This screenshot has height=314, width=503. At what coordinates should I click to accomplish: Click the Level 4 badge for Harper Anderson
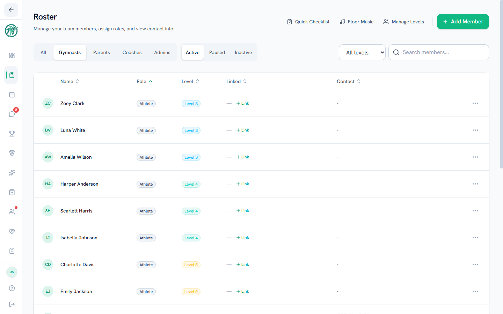pyautogui.click(x=191, y=184)
